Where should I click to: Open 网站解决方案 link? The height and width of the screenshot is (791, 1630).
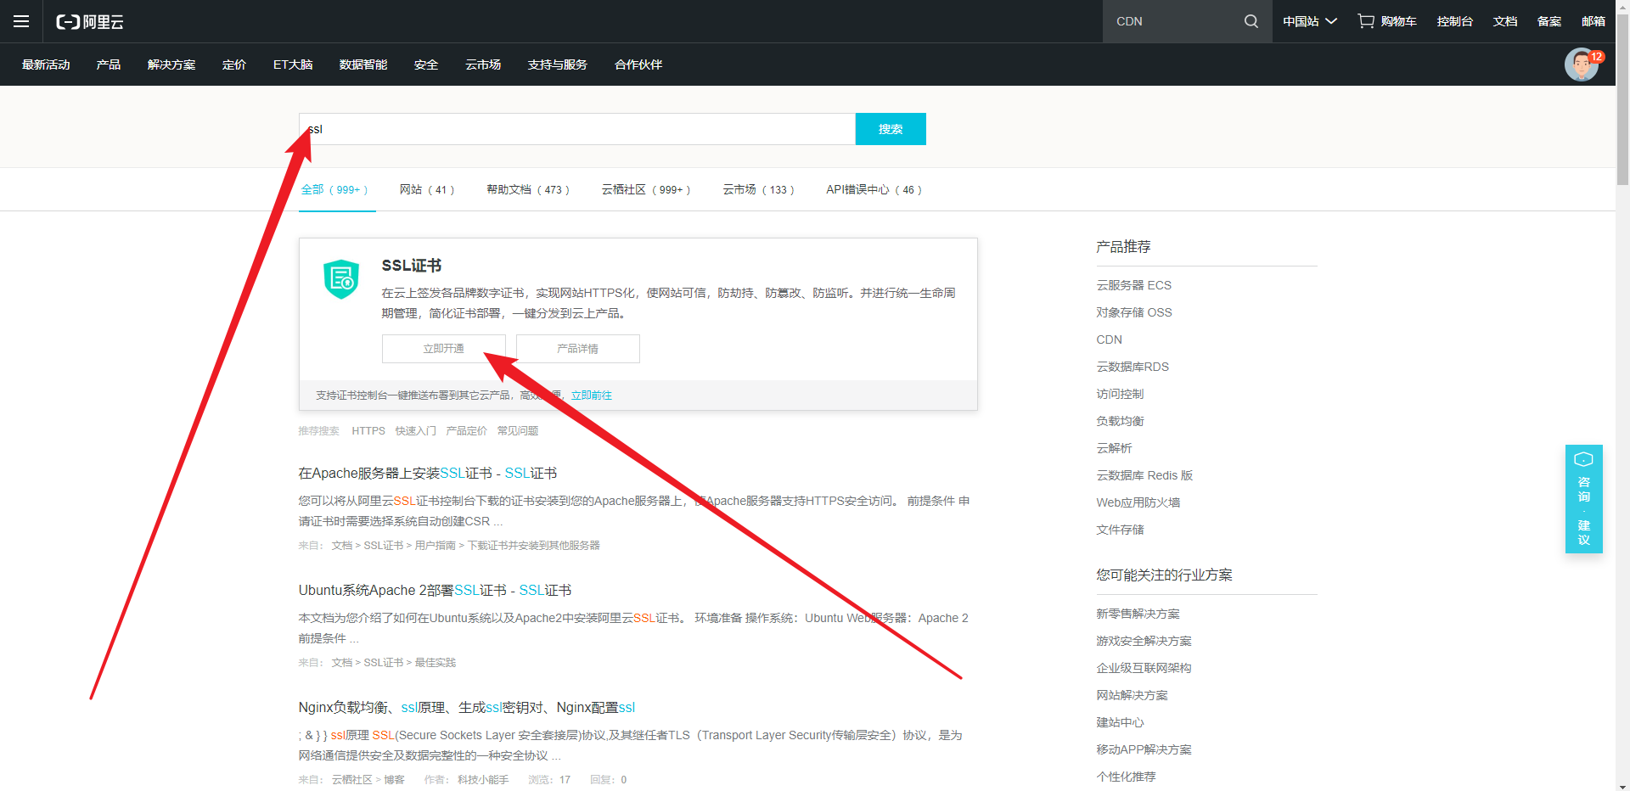click(x=1132, y=695)
